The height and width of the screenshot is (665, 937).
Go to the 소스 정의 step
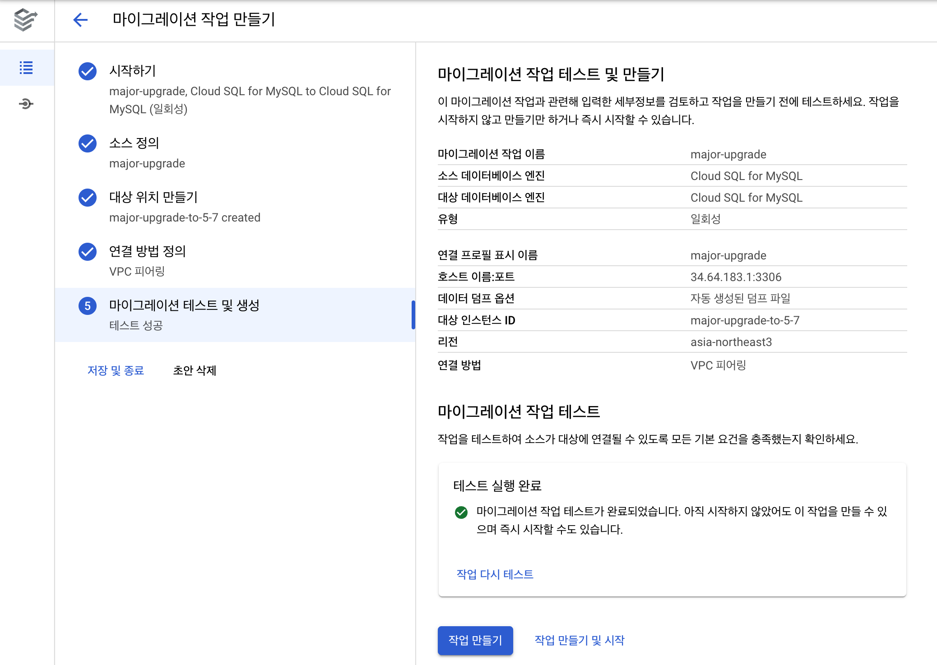135,143
